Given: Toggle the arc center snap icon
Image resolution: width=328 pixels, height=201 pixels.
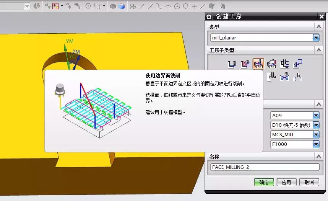Looking at the screenshot, I should pos(177,7).
